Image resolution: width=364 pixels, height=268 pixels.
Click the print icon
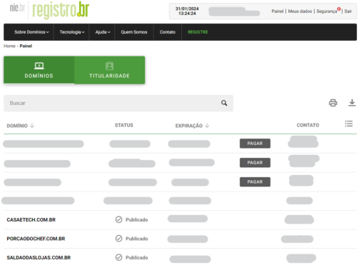pos(333,103)
